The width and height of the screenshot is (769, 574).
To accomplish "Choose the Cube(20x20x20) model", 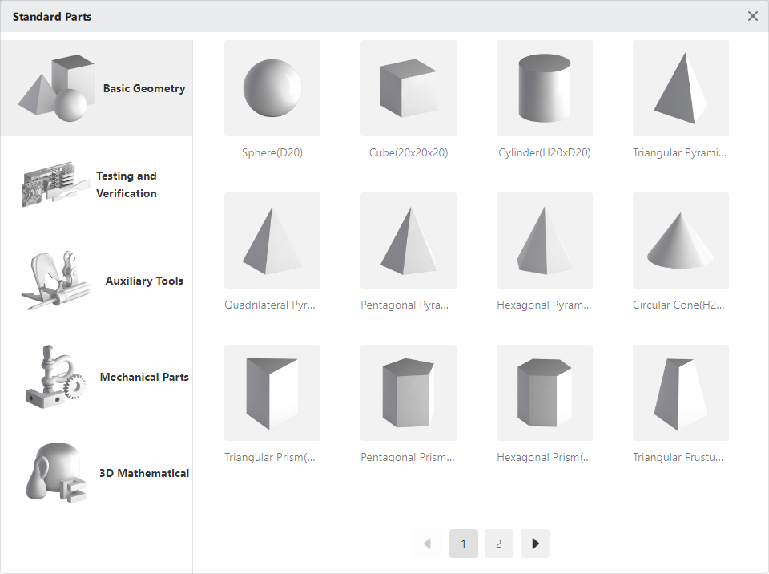I will point(409,88).
